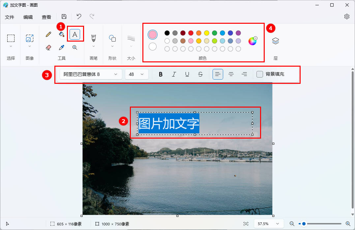Expand the 形状 shapes chevron
355x230 pixels.
pos(112,47)
